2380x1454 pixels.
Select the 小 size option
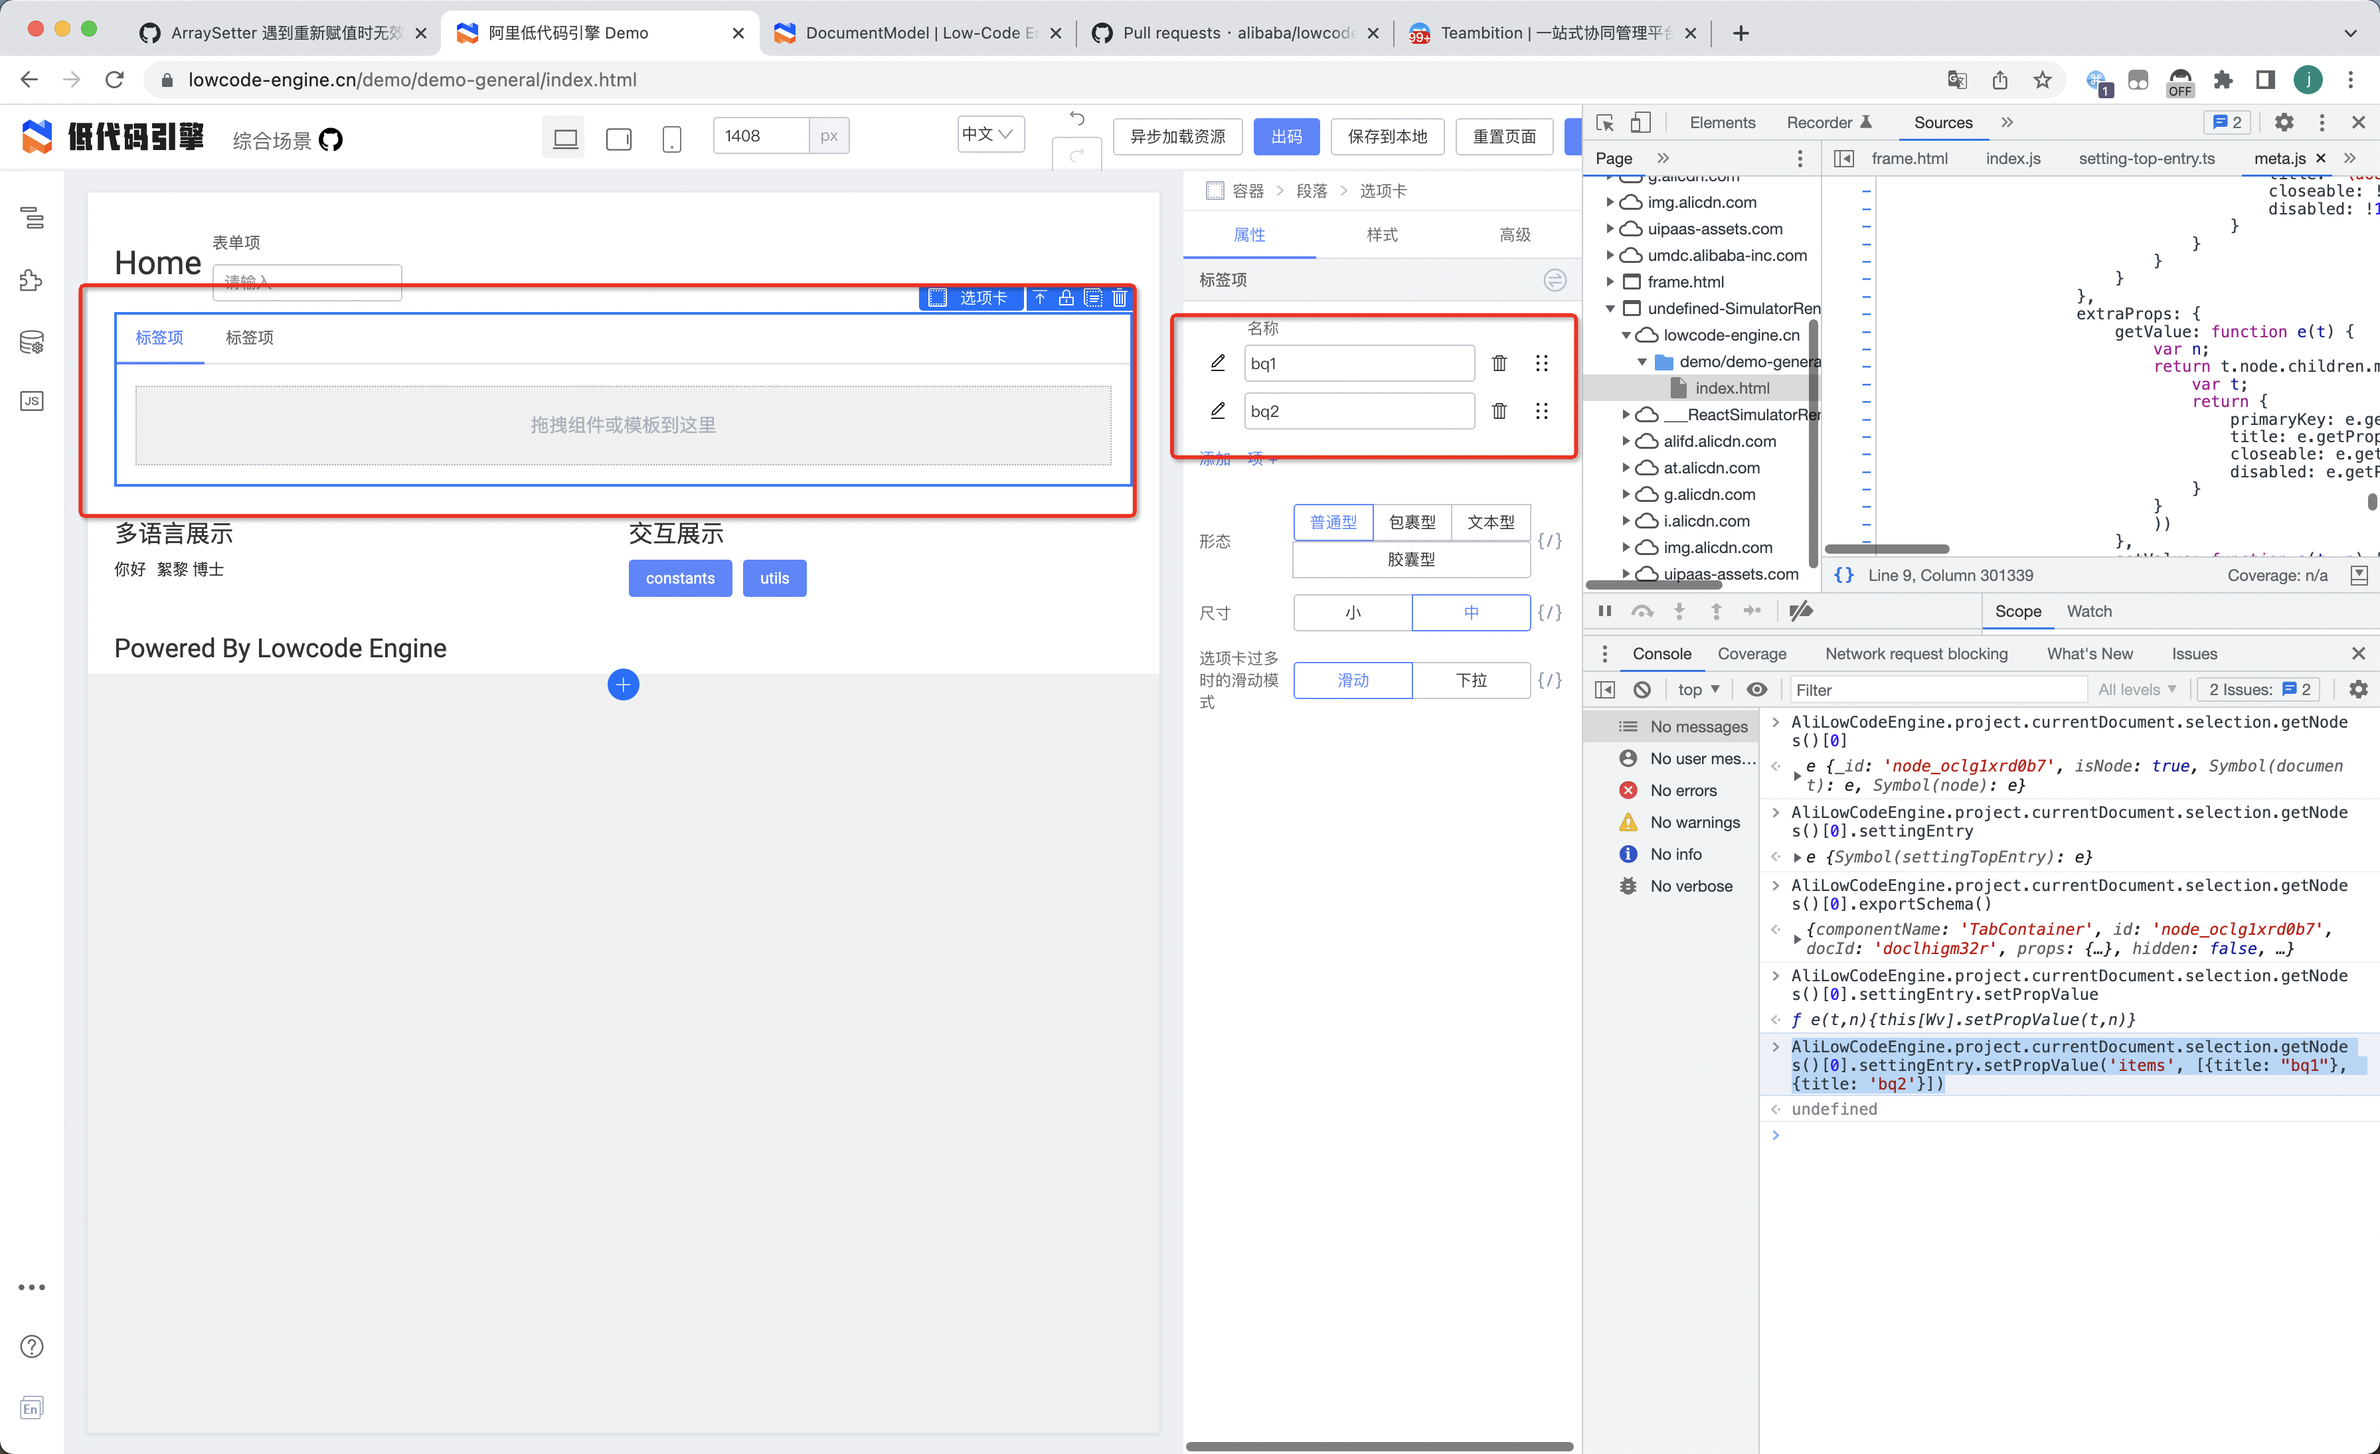[1351, 612]
